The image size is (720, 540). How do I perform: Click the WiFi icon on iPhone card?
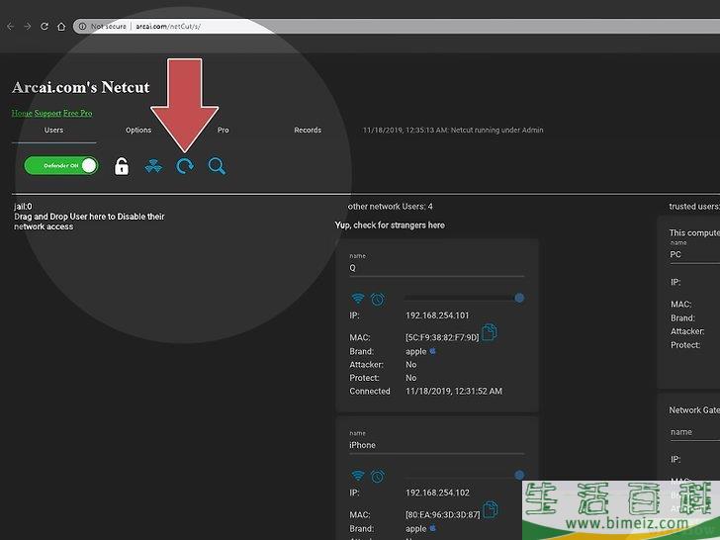pyautogui.click(x=358, y=476)
